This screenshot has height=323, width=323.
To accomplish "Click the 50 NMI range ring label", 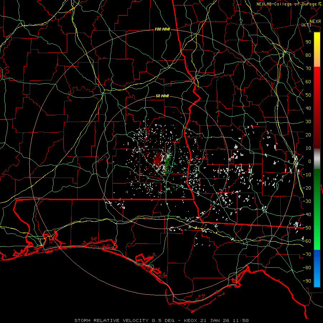I will tap(162, 96).
